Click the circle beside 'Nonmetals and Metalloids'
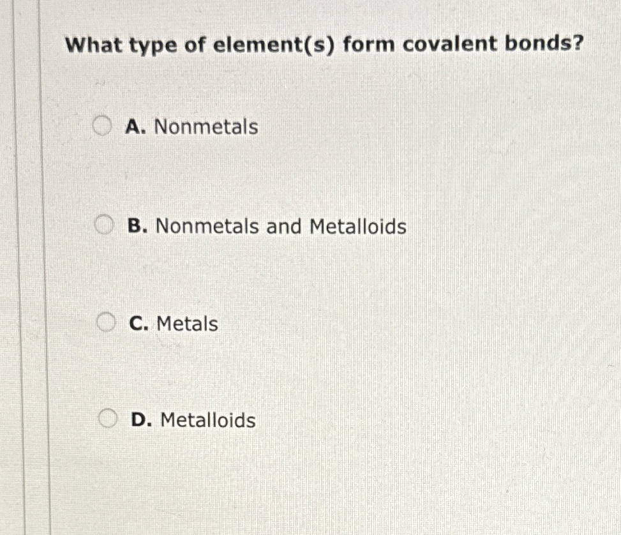The height and width of the screenshot is (535, 621). click(x=105, y=225)
